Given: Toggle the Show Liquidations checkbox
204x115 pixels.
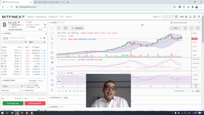Looking at the screenshot, I should 171,23.
